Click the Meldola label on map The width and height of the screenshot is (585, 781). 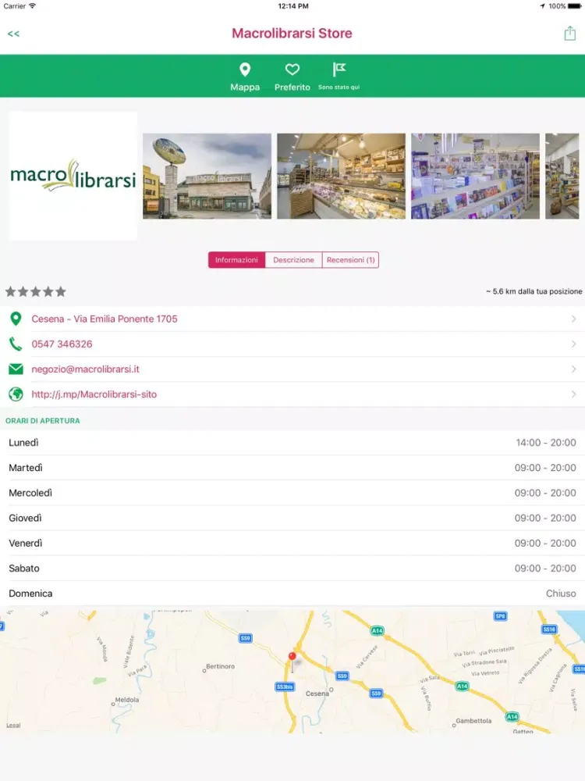(x=127, y=700)
